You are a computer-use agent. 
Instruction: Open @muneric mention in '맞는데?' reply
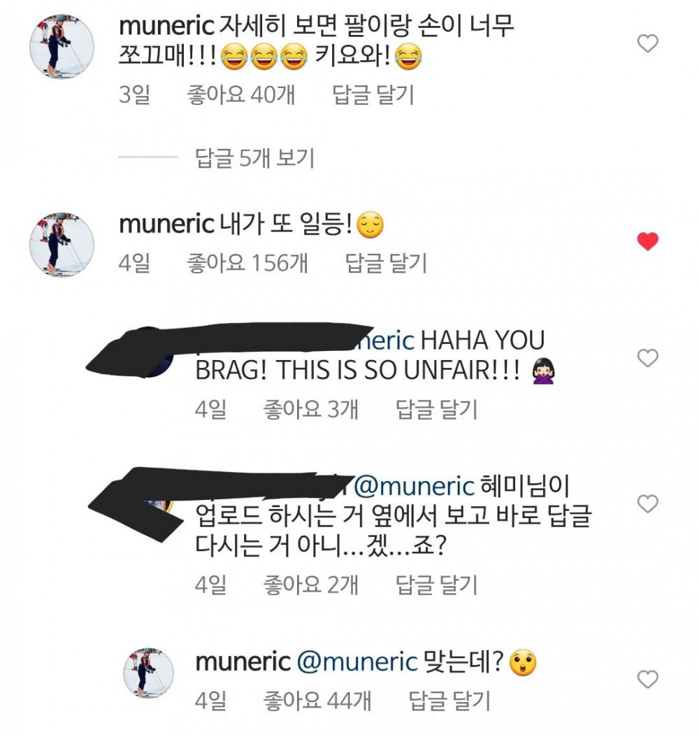click(x=357, y=661)
